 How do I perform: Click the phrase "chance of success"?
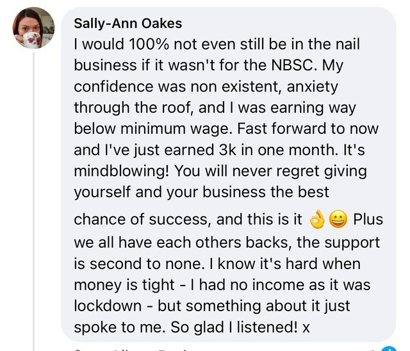143,220
